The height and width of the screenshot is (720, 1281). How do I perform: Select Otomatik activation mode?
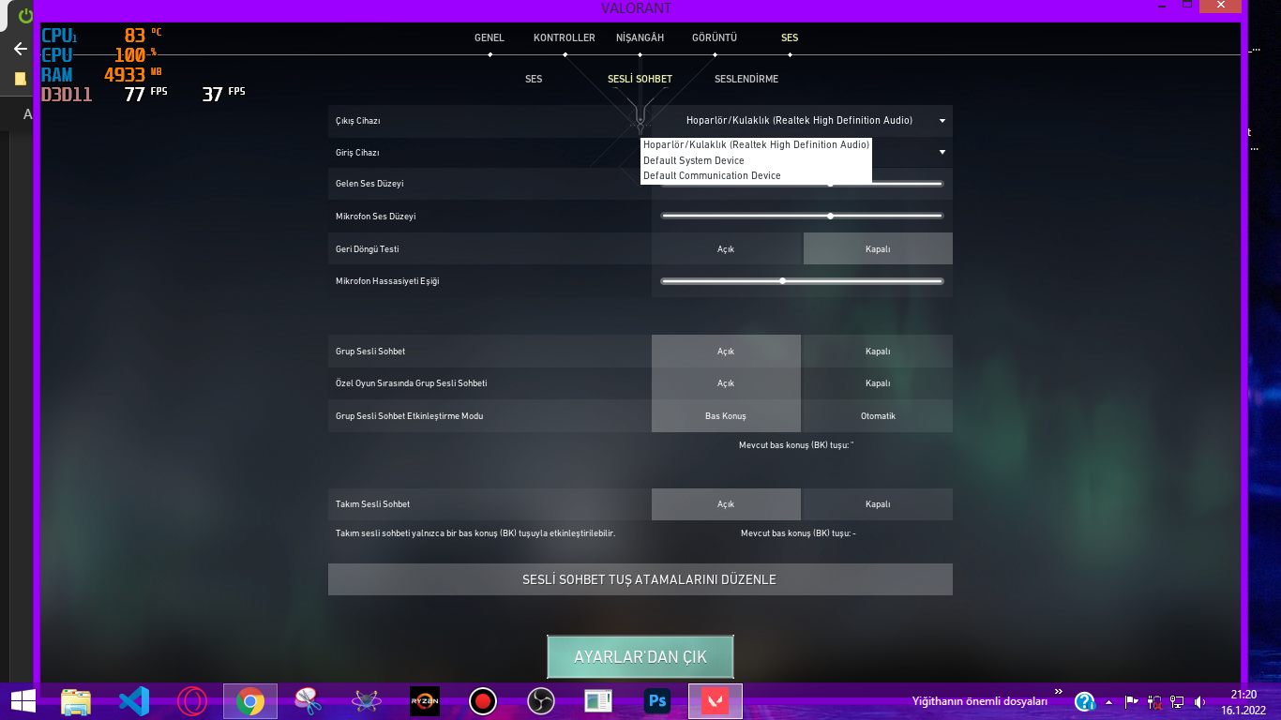click(x=878, y=416)
